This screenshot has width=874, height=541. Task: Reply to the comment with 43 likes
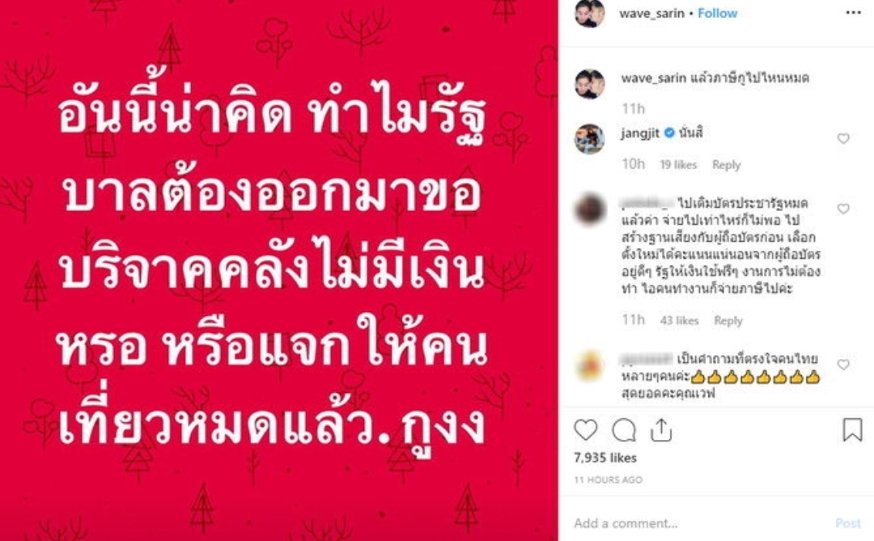click(x=728, y=320)
